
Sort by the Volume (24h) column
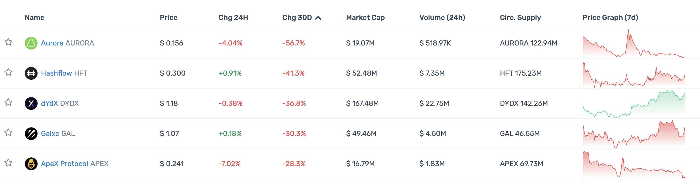coord(442,18)
